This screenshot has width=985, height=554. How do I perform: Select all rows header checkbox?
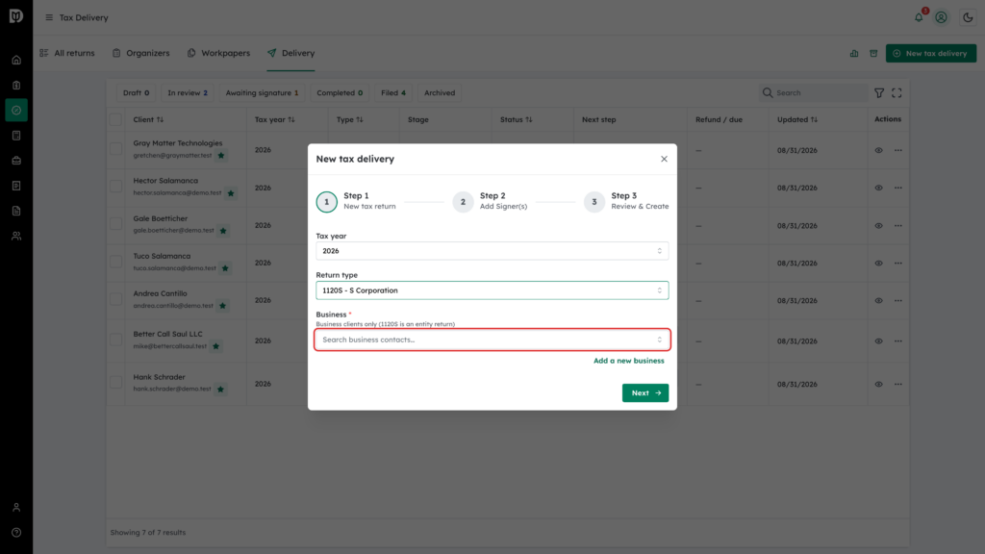[115, 119]
